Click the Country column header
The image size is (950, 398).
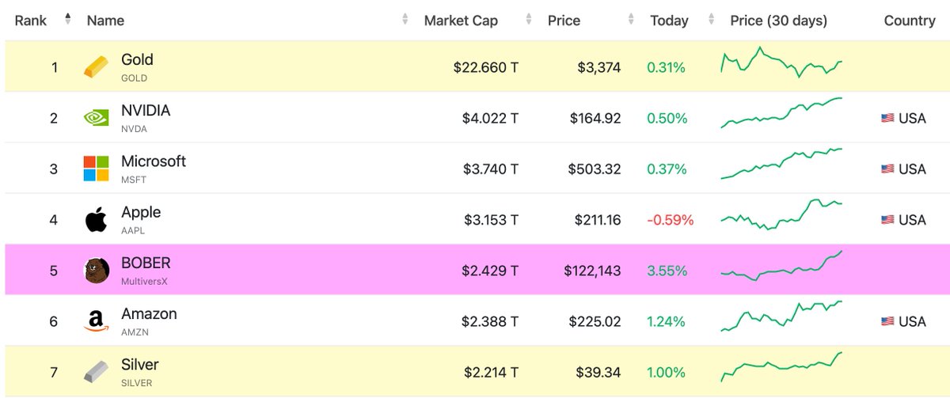[910, 21]
